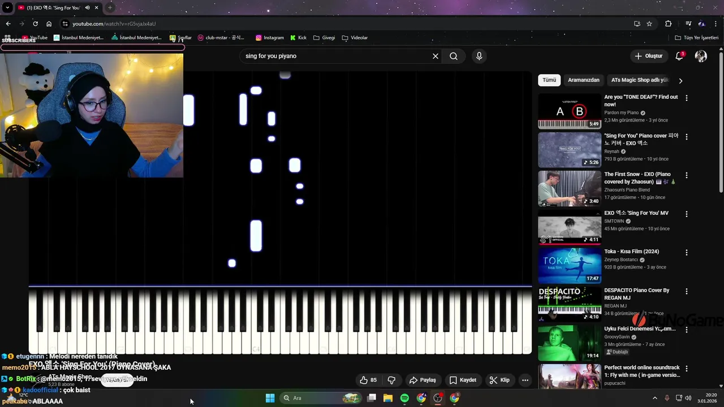The image size is (724, 407).
Task: Open the browser extensions puzzle icon
Action: pyautogui.click(x=668, y=24)
